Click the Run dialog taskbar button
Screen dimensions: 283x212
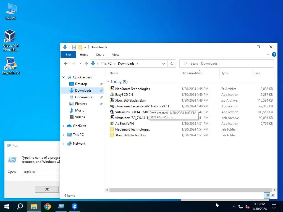click(61, 206)
